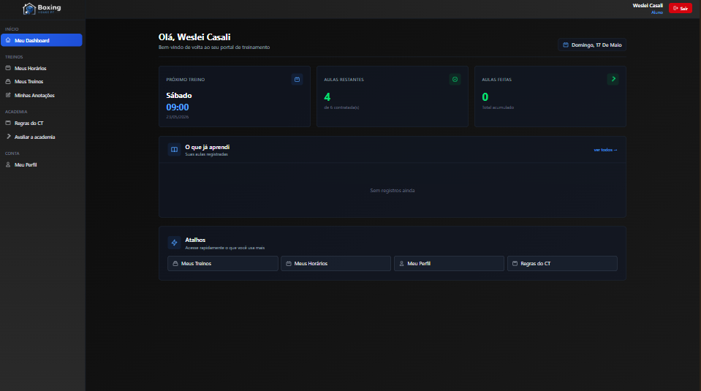This screenshot has width=701, height=391.
Task: Click the Sábado next training day
Action: pyautogui.click(x=179, y=95)
